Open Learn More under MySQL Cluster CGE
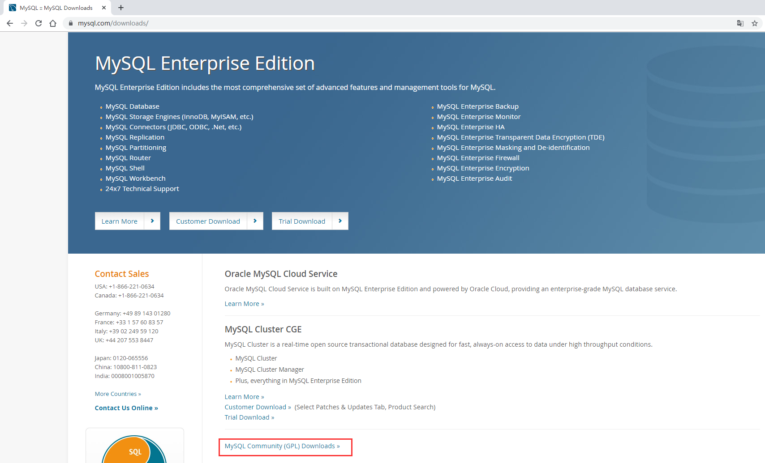The height and width of the screenshot is (463, 765). click(245, 397)
